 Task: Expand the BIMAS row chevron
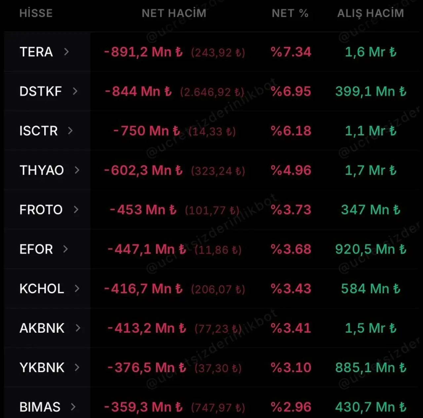(x=73, y=407)
